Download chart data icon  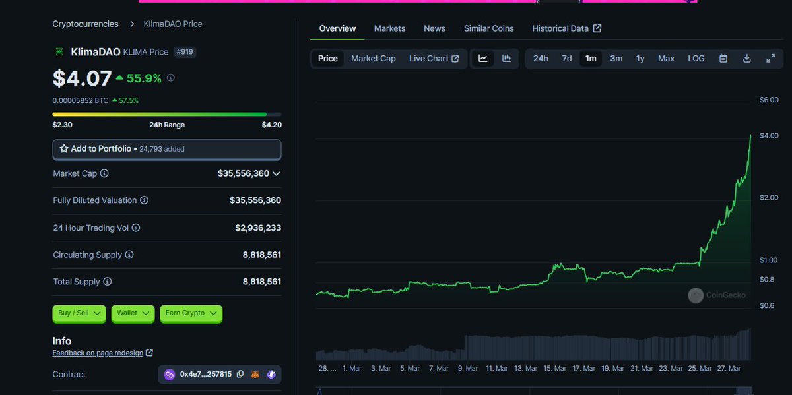click(747, 58)
